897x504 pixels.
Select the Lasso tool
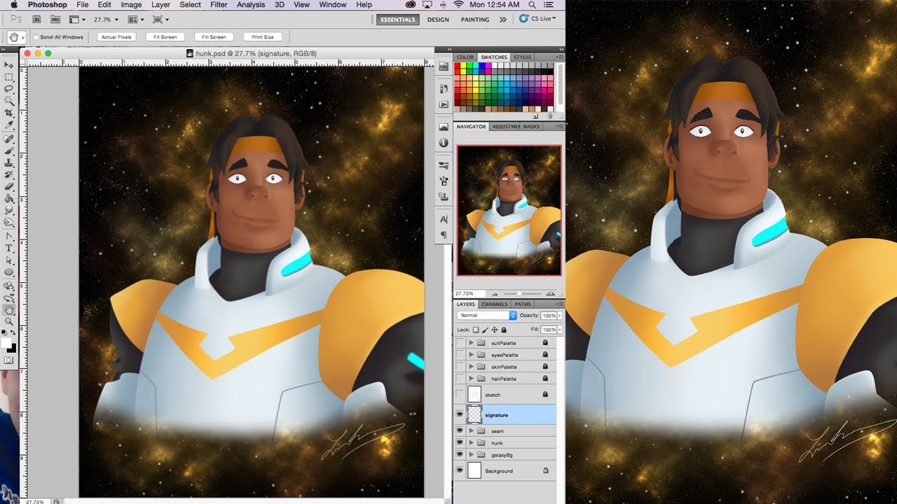click(x=9, y=89)
